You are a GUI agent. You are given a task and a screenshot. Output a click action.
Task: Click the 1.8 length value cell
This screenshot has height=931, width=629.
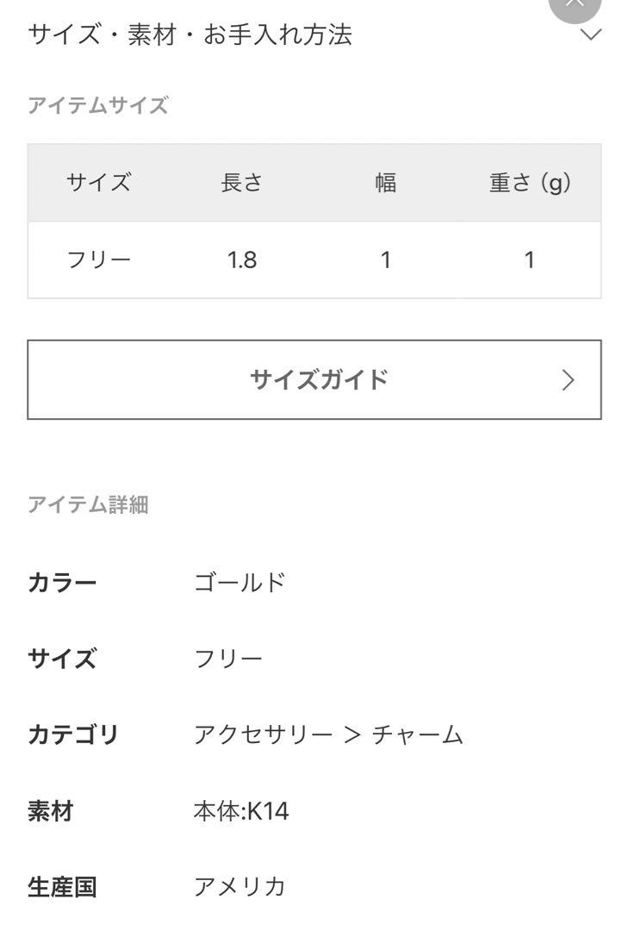click(x=241, y=260)
